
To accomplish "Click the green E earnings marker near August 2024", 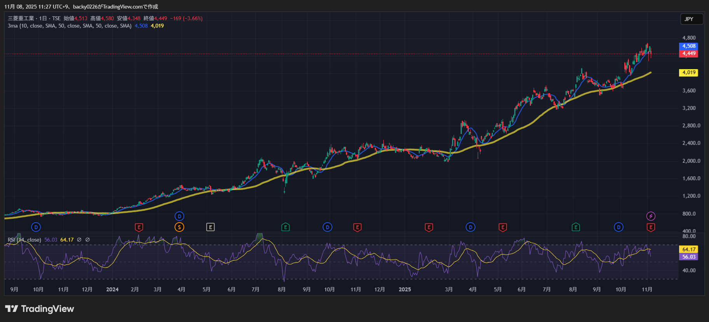I will pos(285,227).
